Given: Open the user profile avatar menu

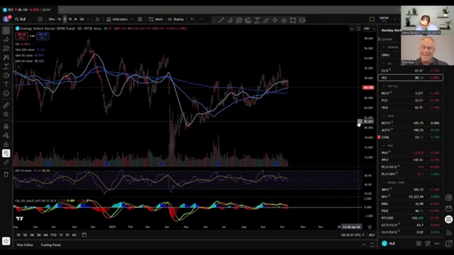Looking at the screenshot, I should pyautogui.click(x=6, y=19).
